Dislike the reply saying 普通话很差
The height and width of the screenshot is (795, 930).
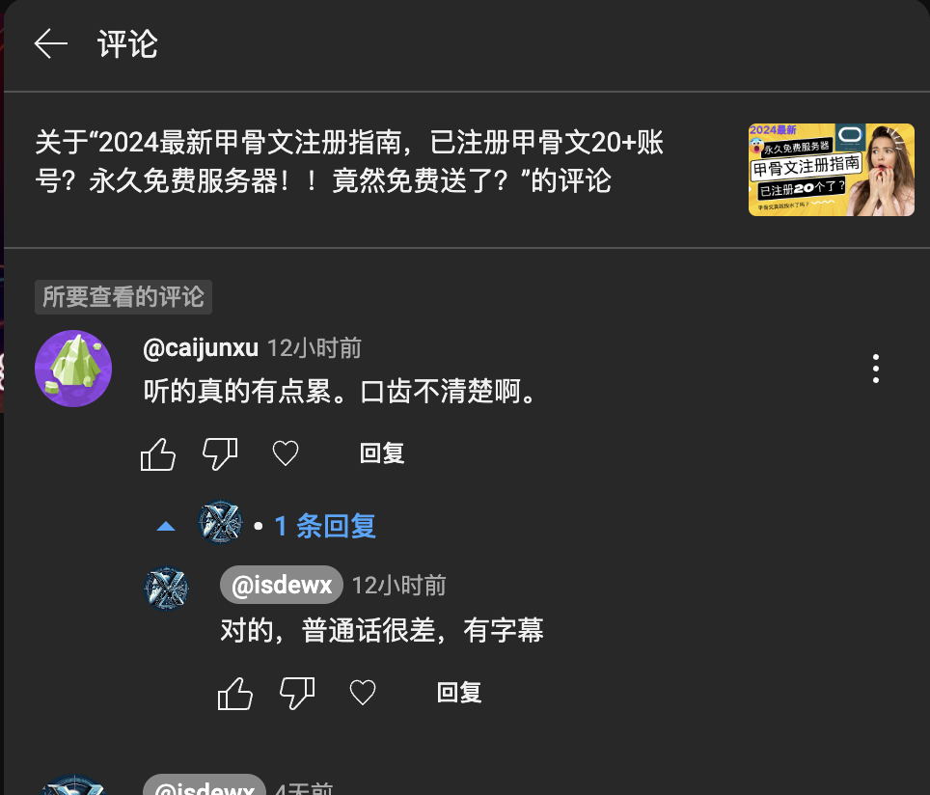point(297,693)
